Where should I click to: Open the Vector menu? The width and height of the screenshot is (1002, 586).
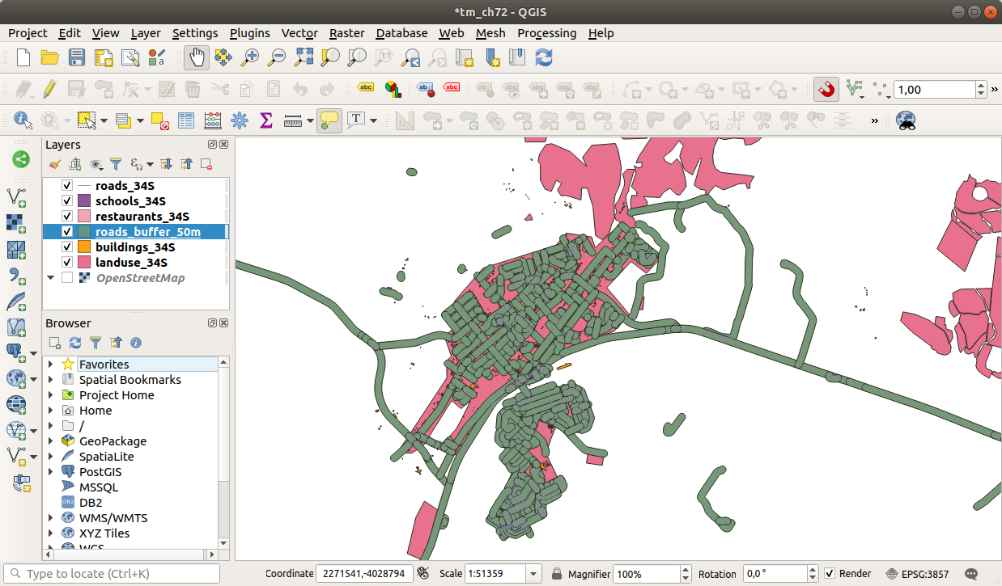[x=299, y=33]
